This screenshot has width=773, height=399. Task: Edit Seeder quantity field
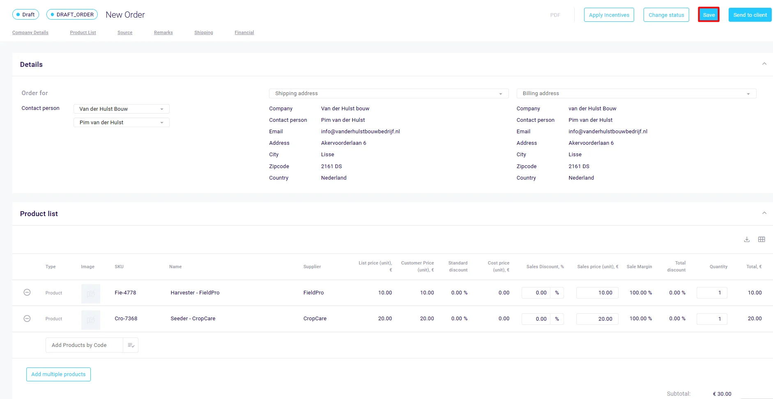click(x=712, y=319)
